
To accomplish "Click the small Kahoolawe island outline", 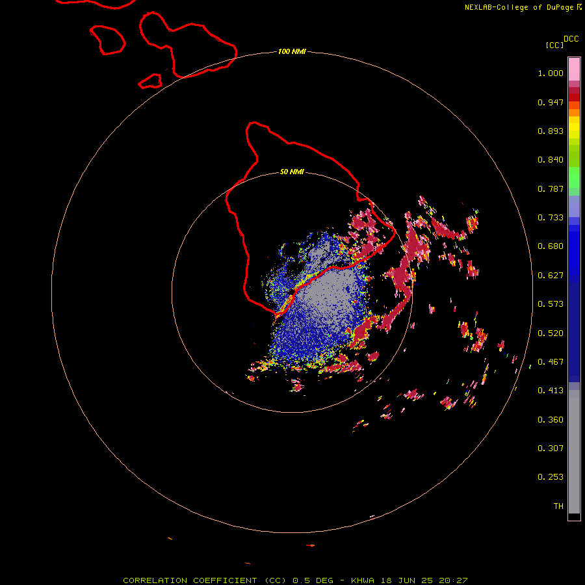I will click(x=150, y=81).
